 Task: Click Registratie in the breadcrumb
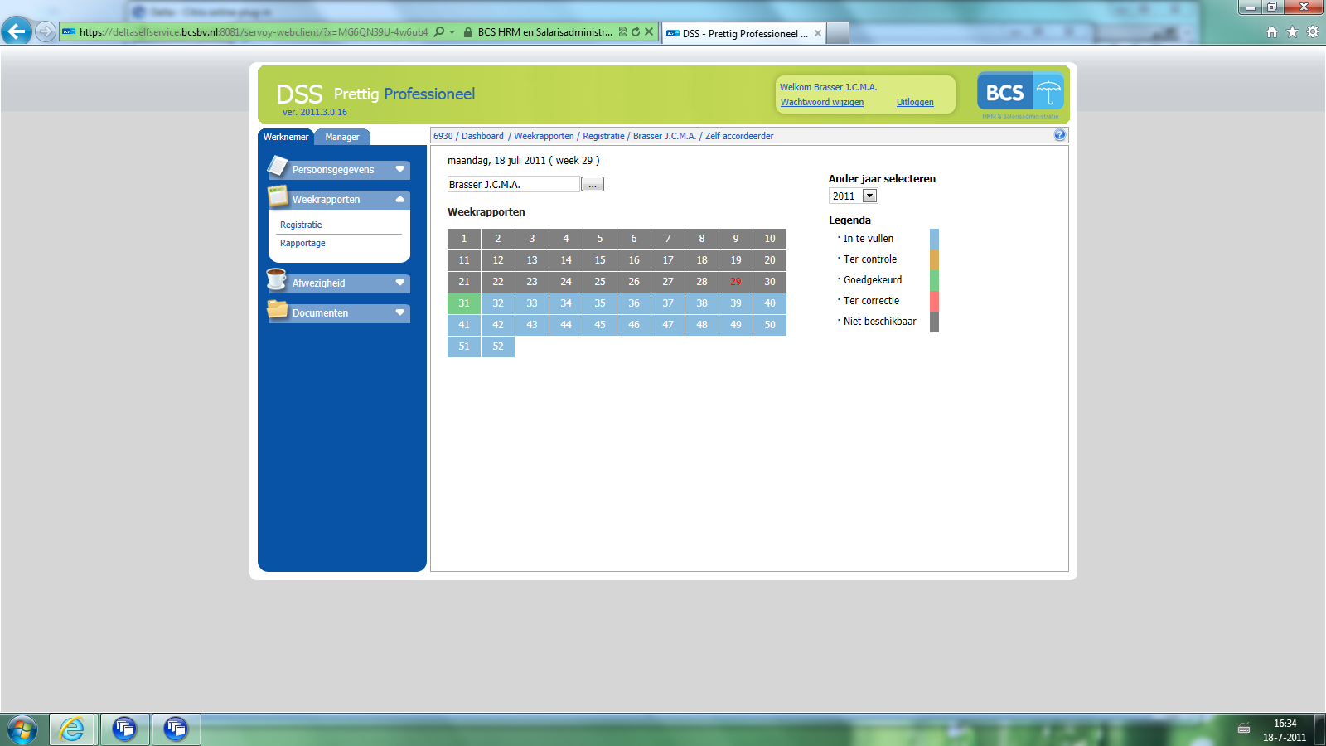[603, 136]
